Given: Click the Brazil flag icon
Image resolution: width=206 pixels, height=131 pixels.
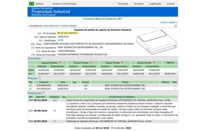Looking at the screenshot, I should coord(32,4).
